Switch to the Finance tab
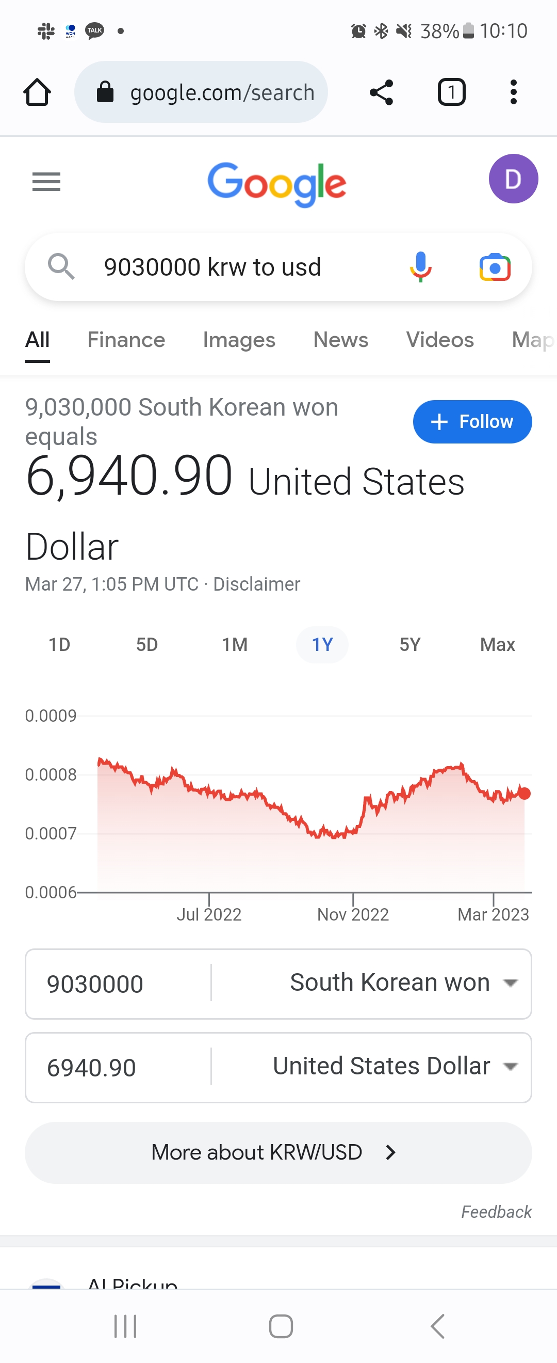This screenshot has width=557, height=1363. point(126,340)
